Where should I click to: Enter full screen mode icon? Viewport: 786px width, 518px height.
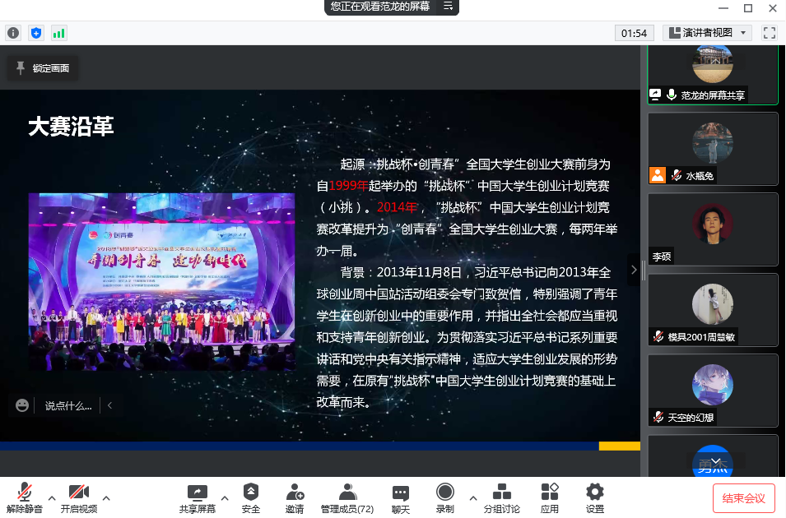770,33
